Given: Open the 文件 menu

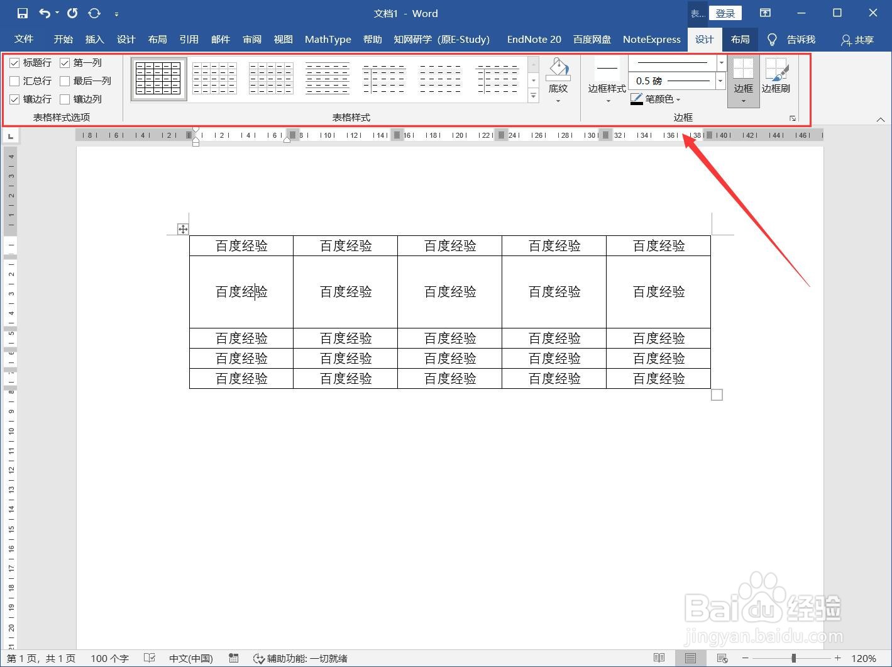Looking at the screenshot, I should coord(24,39).
